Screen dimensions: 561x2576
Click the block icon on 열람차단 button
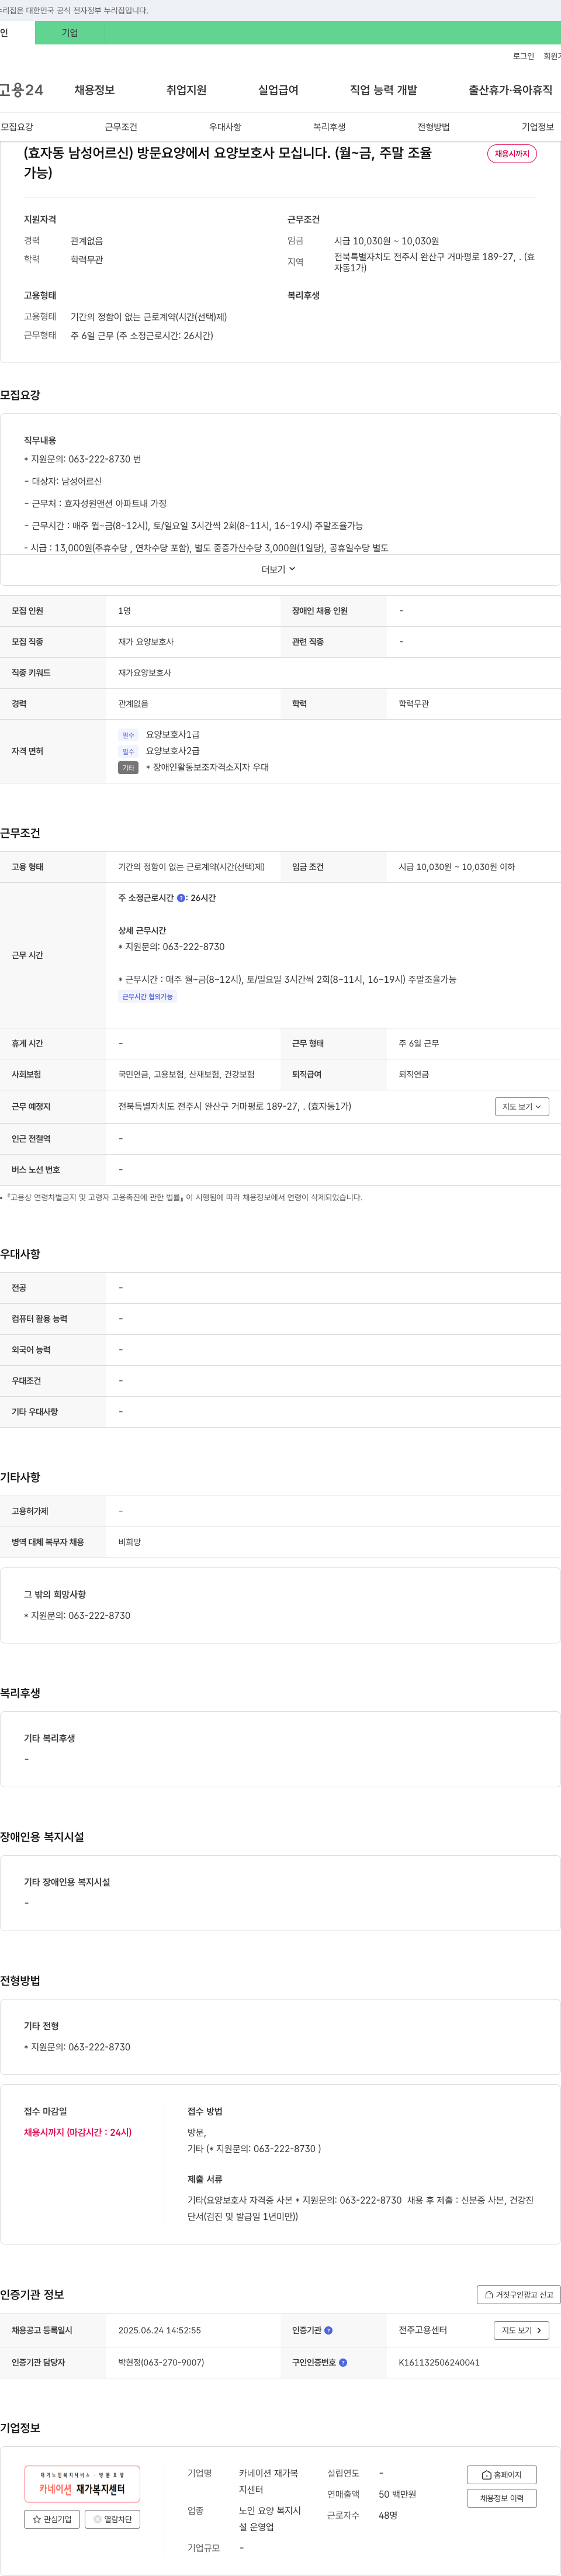pyautogui.click(x=97, y=2519)
